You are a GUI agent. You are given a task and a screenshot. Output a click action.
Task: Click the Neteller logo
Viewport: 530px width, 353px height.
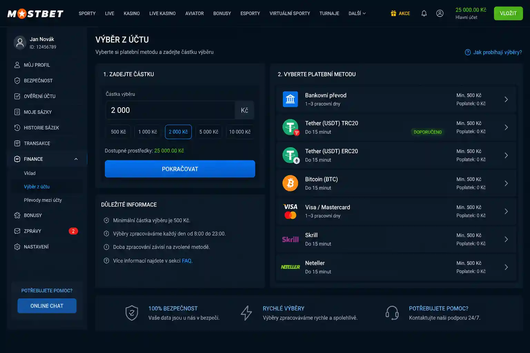click(x=290, y=267)
